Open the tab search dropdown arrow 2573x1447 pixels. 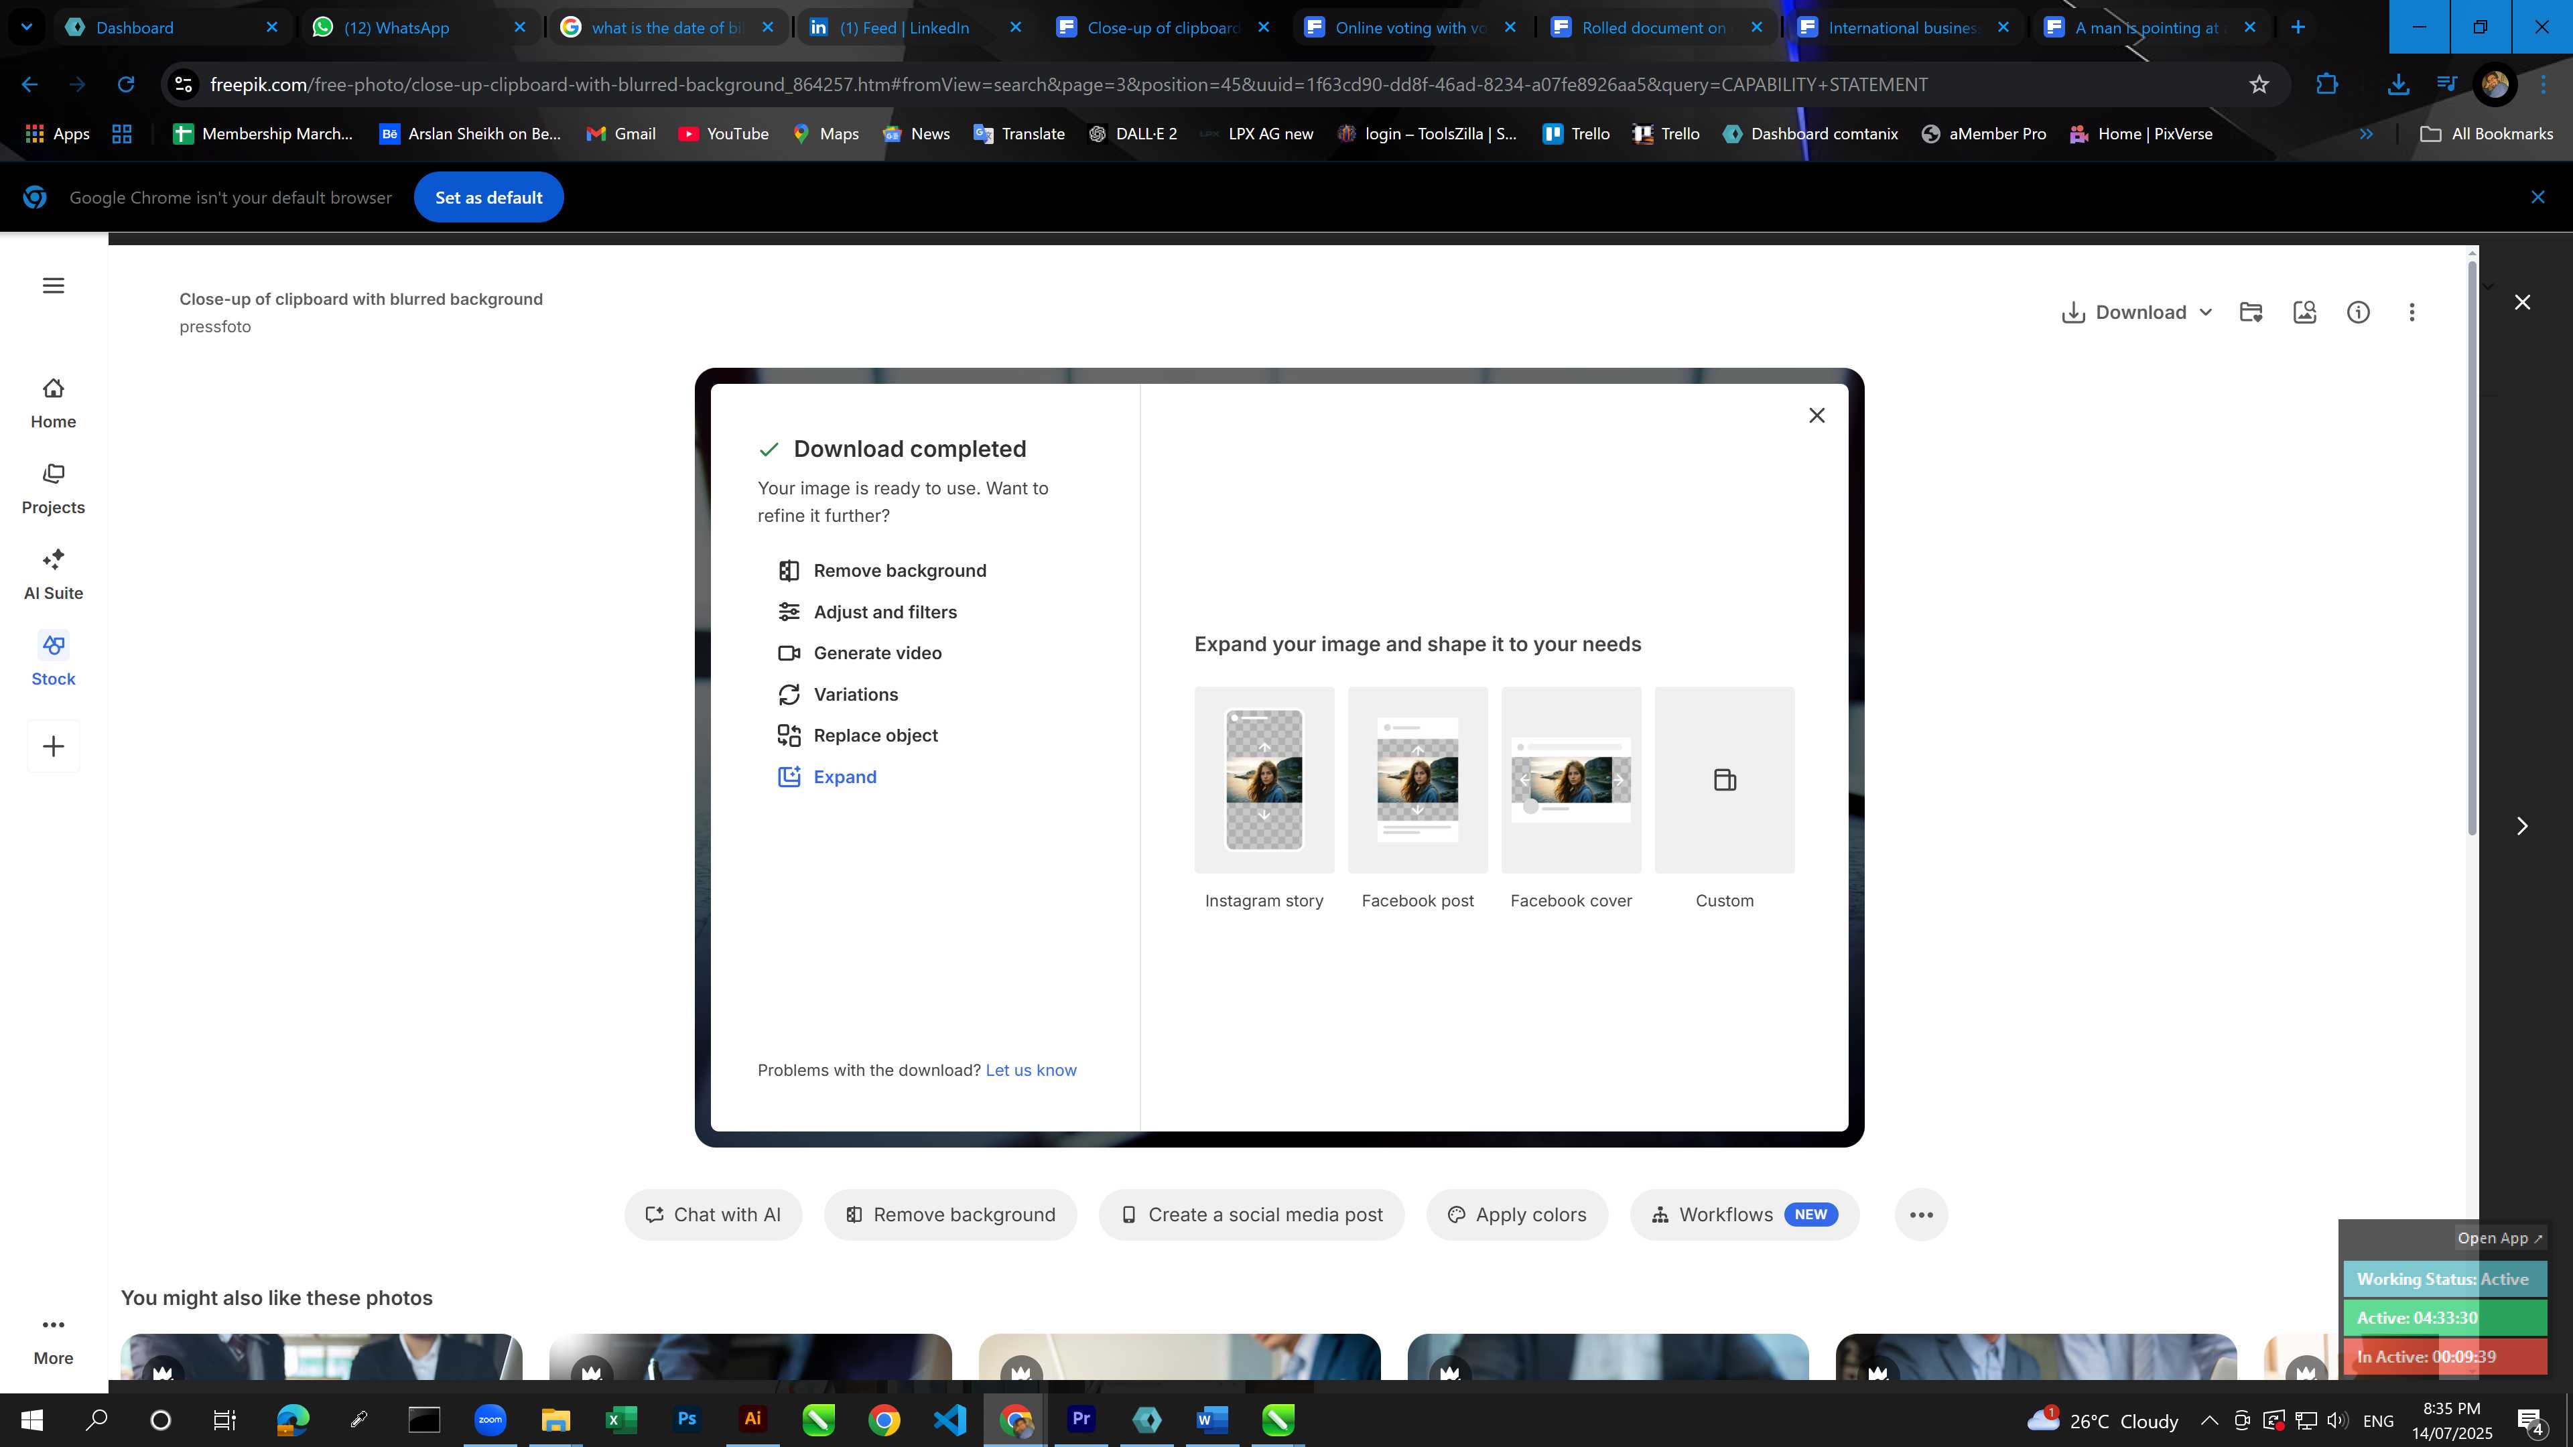[27, 28]
